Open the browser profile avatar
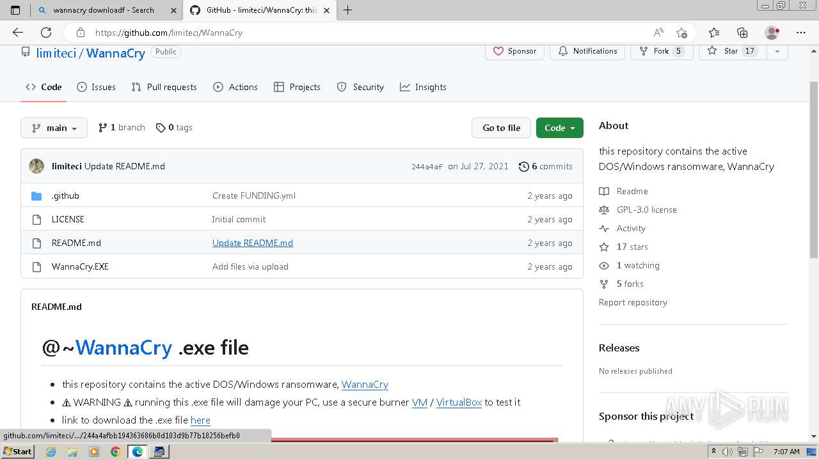819x460 pixels. 772,33
